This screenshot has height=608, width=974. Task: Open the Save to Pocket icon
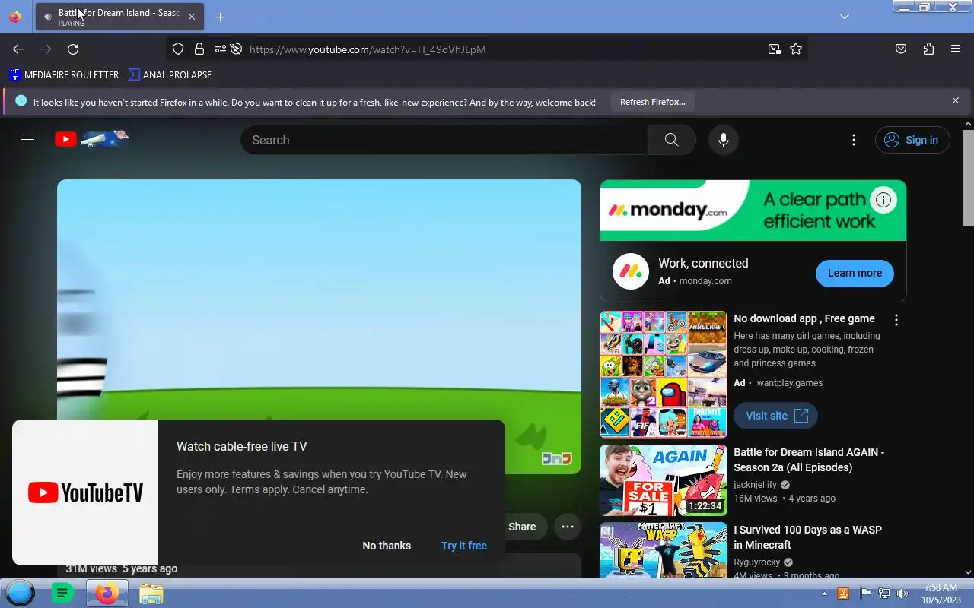pyautogui.click(x=901, y=49)
